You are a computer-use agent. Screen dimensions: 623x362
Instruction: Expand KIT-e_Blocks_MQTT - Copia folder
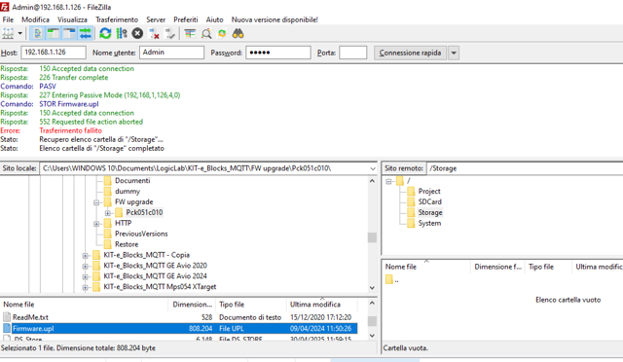(85, 256)
